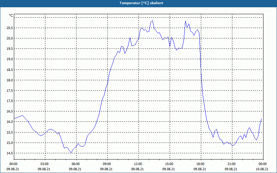Click the 00:00 time label above 09.08.21

[x=13, y=164]
